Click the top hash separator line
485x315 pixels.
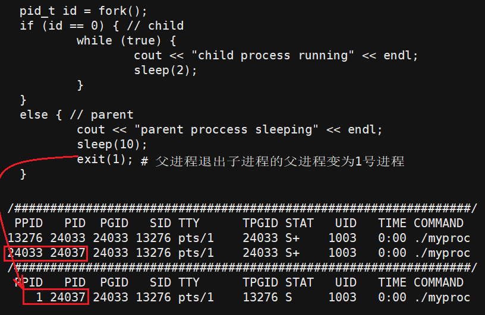point(242,208)
